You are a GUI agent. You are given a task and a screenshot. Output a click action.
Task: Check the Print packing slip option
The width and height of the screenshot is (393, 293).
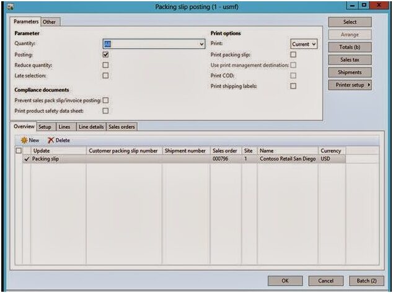293,55
